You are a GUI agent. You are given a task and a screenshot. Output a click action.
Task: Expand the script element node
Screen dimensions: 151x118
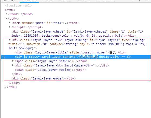9,27
